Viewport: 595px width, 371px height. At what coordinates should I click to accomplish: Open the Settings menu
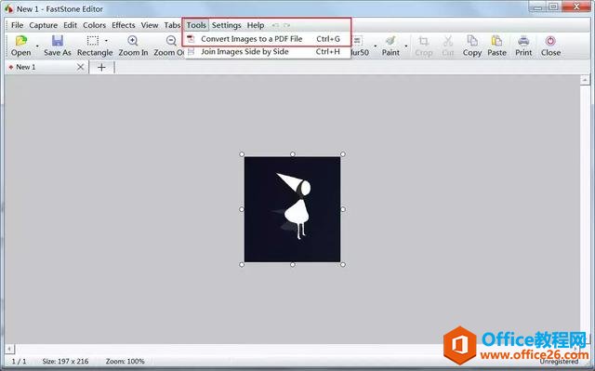227,25
